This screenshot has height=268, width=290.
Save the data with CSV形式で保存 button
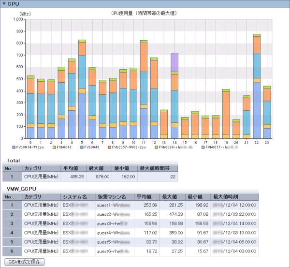(x=24, y=262)
